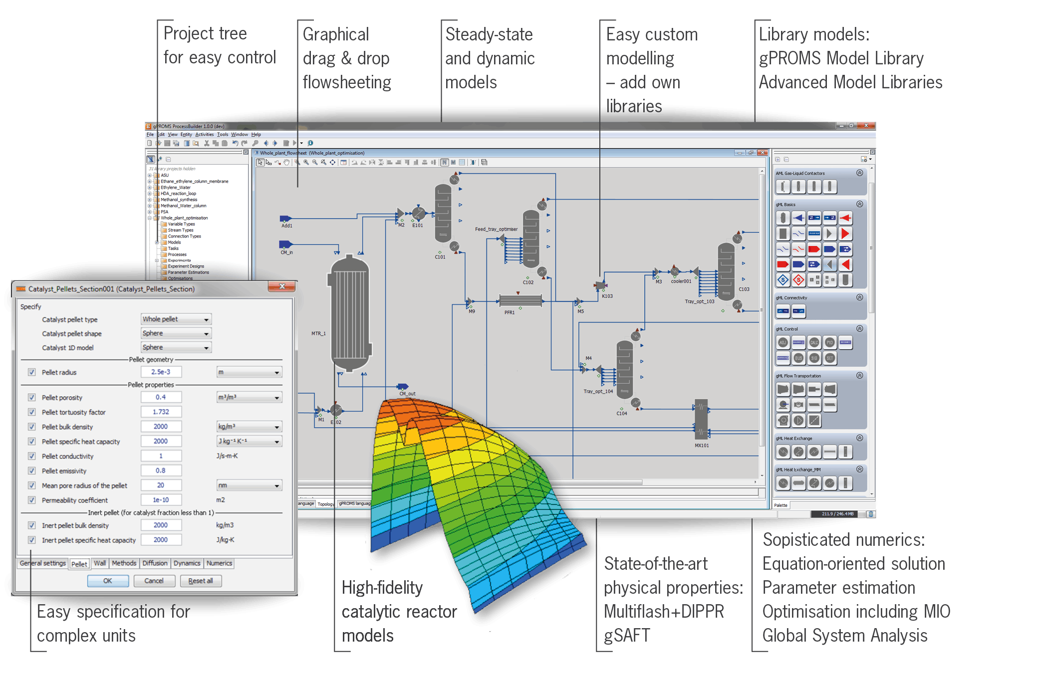The height and width of the screenshot is (693, 1040).
Task: Click the fit-to-window crosshair icon
Action: click(332, 162)
